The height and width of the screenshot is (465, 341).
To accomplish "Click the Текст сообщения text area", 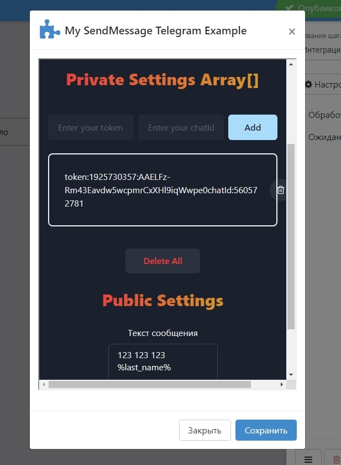I will (162, 361).
